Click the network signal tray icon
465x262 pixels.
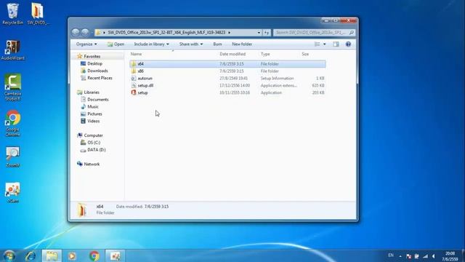[425, 256]
